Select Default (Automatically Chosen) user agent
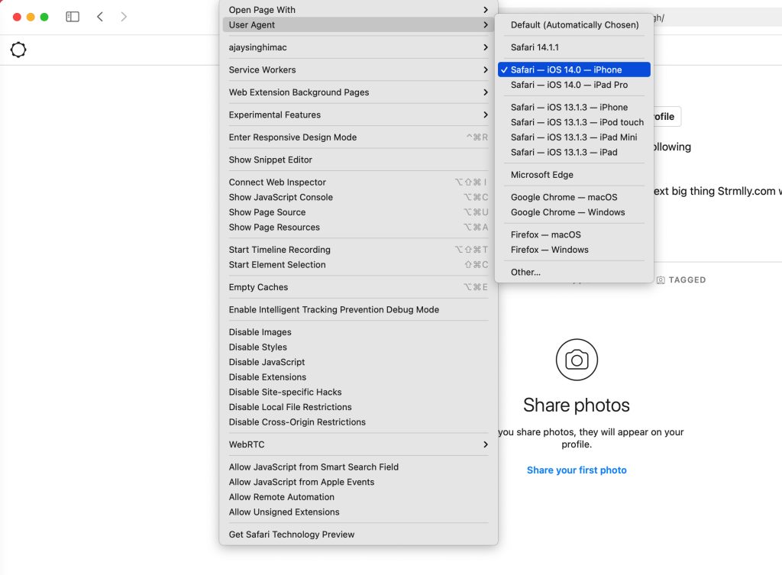Screen dimensions: 782x575 click(574, 25)
